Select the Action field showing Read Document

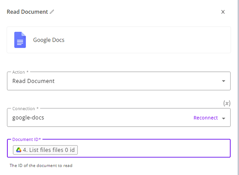(x=119, y=81)
